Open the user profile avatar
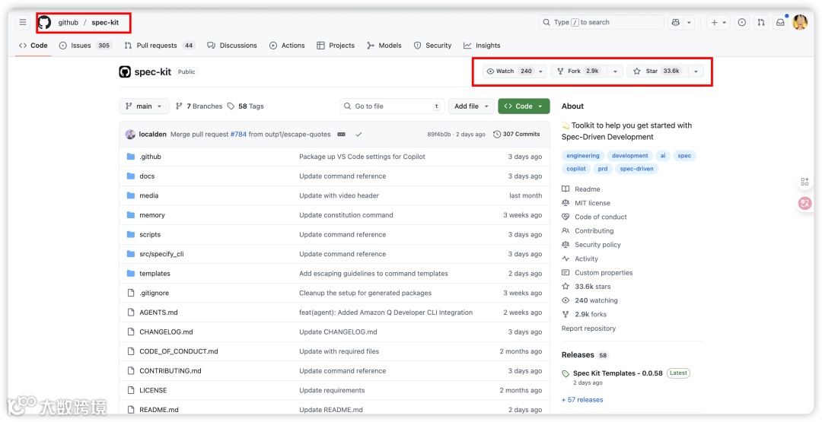Viewport: 822px width, 422px height. pos(800,23)
